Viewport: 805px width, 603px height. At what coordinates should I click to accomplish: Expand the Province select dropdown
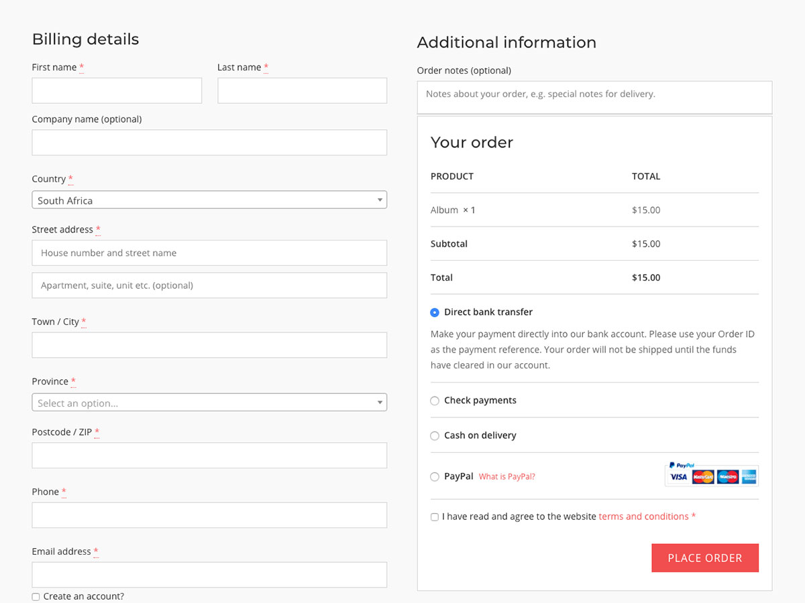point(209,403)
